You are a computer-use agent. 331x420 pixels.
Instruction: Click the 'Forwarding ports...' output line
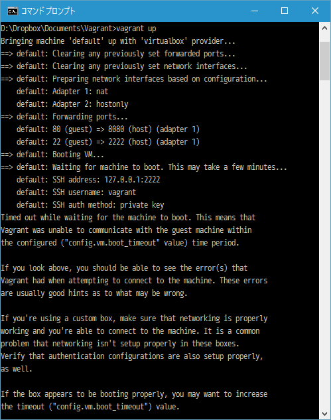click(x=64, y=117)
